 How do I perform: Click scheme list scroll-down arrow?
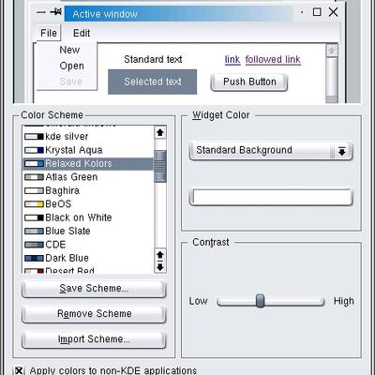pyautogui.click(x=160, y=267)
